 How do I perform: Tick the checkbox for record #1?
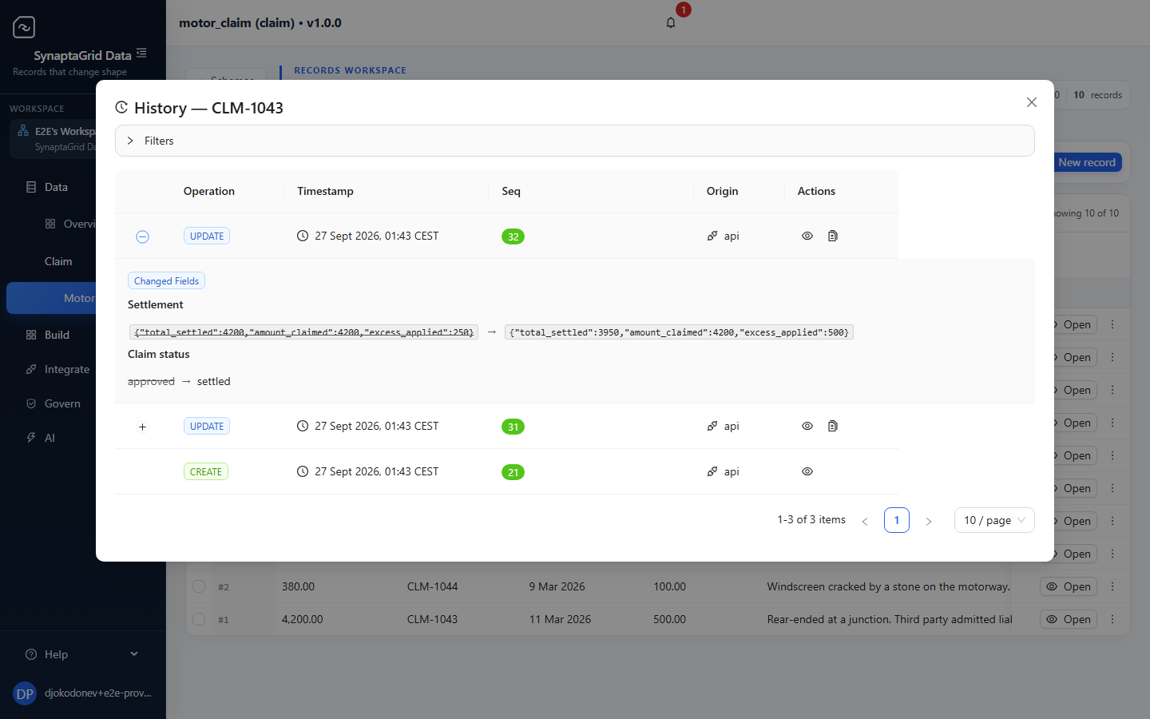(x=199, y=619)
